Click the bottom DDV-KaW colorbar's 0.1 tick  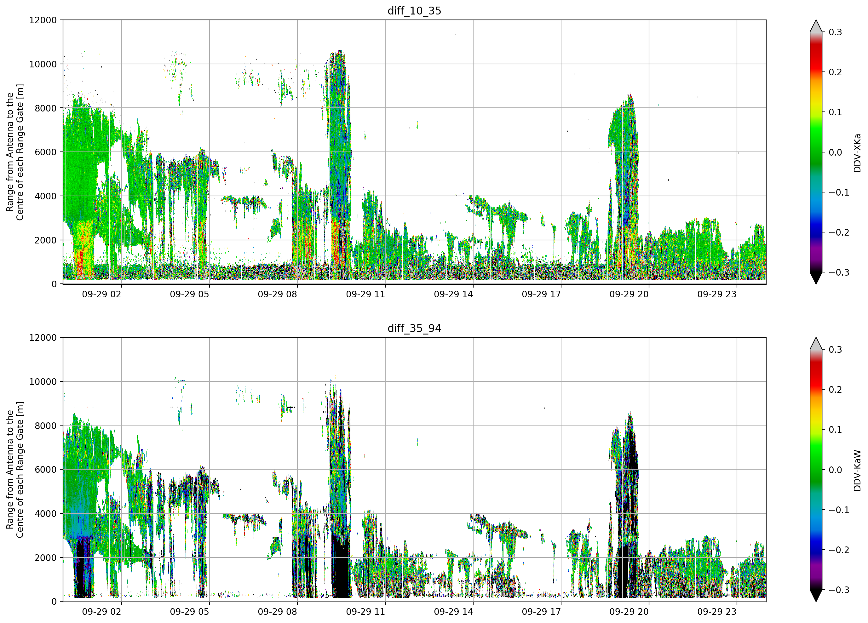[x=836, y=429]
